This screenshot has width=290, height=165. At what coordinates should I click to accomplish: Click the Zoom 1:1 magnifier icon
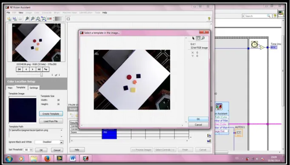coord(38,19)
